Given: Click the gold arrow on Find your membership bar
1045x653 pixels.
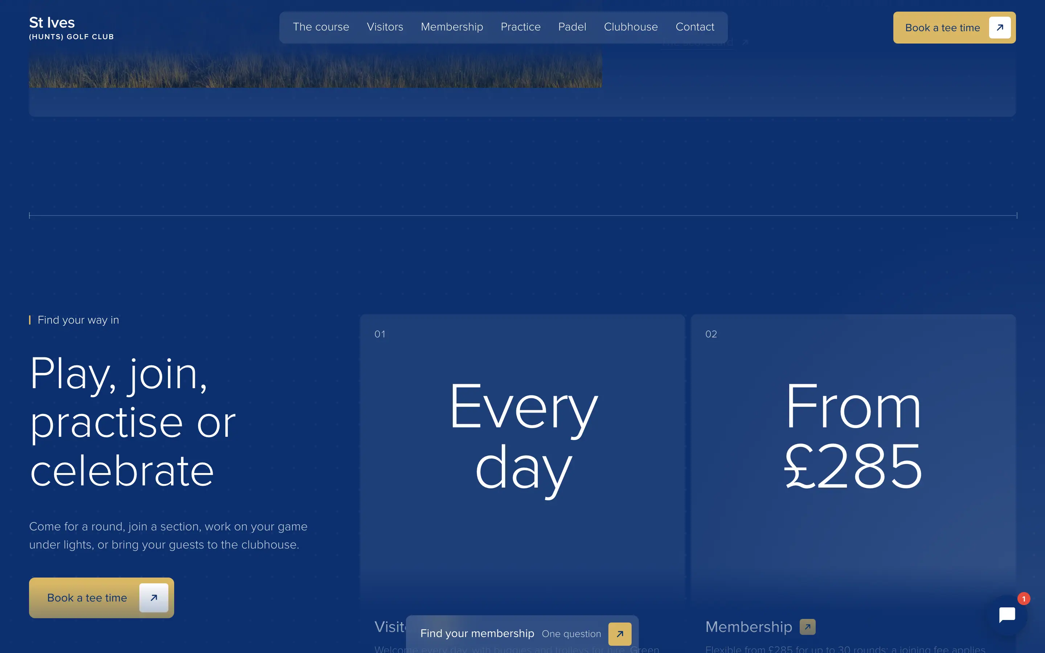Looking at the screenshot, I should (x=620, y=633).
